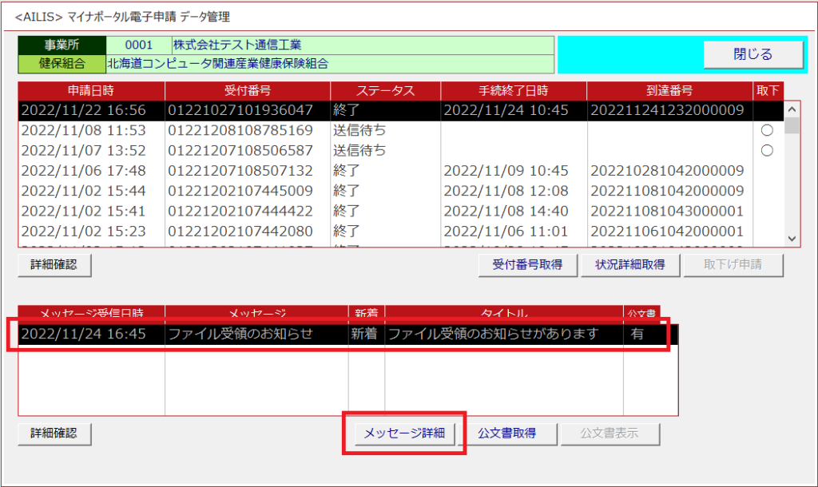Click the 手続終了日時 column header
The width and height of the screenshot is (818, 487).
513,91
